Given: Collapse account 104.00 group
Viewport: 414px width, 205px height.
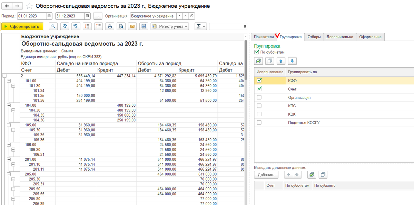Looking at the screenshot, I should [9, 105].
